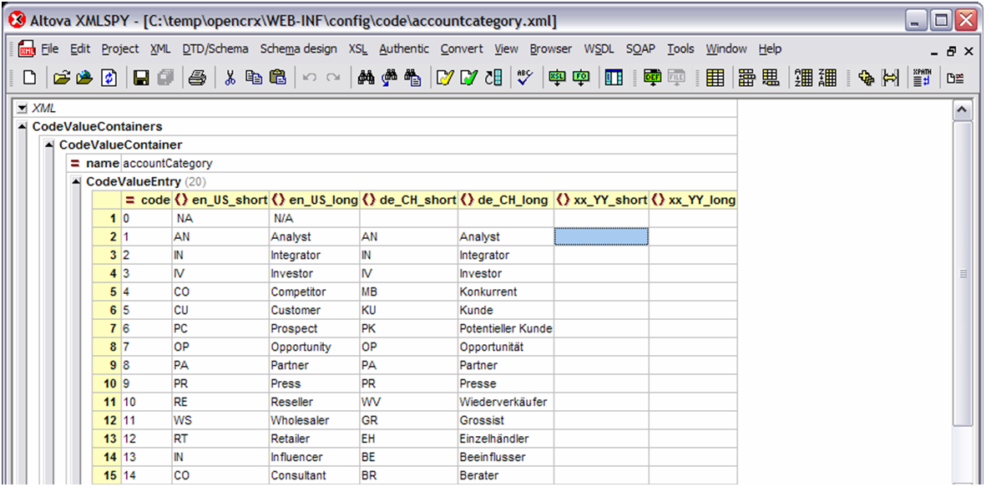Collapse the CodeValueContainers element

(x=23, y=126)
